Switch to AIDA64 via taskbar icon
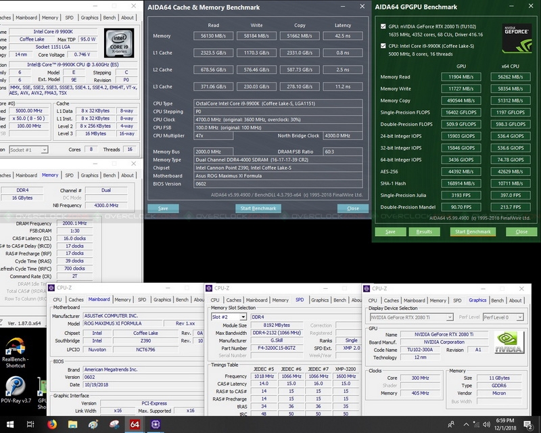The image size is (541, 433). [135, 424]
